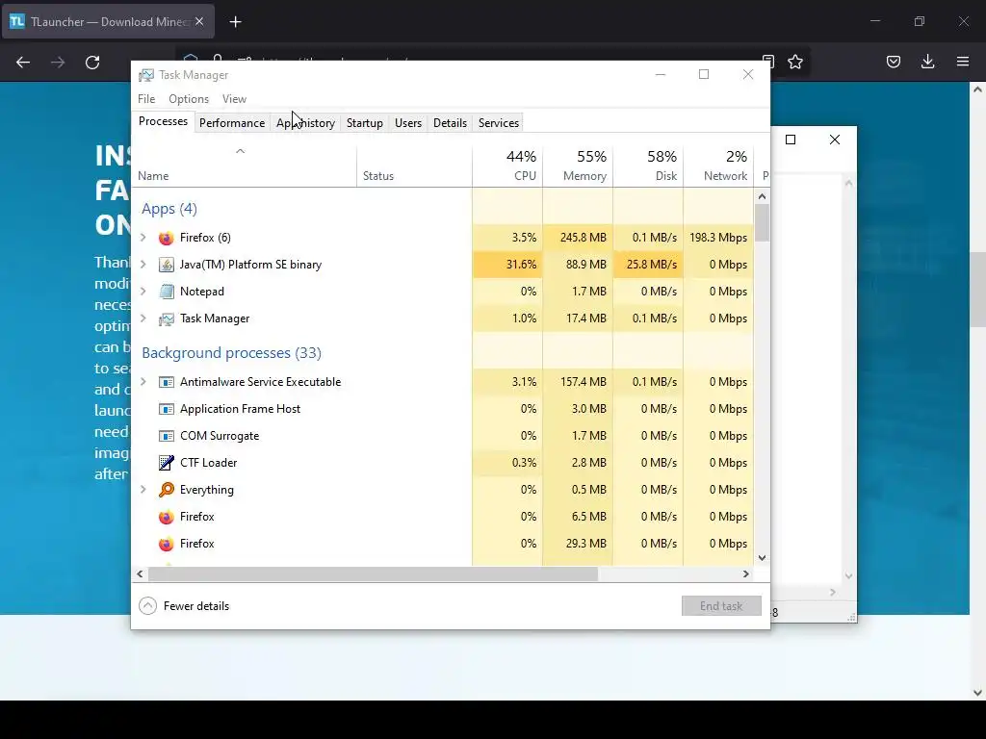Click the horizontal scrollbar thumb in Task Manager
The width and height of the screenshot is (986, 739).
click(373, 573)
